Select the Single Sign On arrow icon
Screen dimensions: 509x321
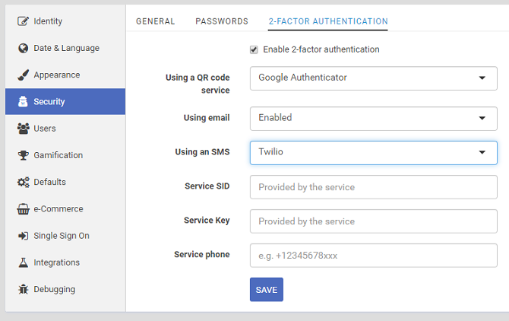click(x=23, y=236)
